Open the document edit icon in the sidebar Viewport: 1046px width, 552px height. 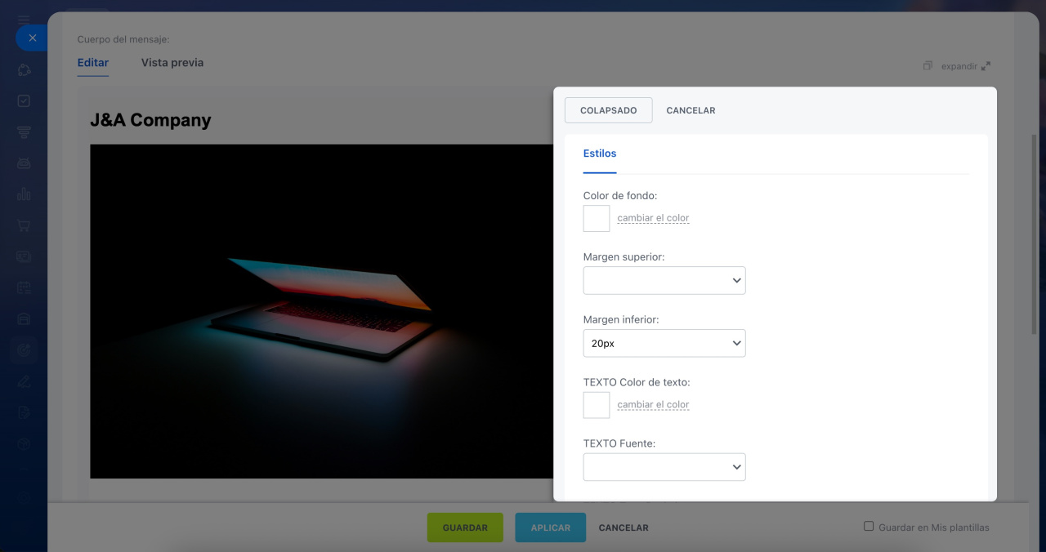coord(24,412)
